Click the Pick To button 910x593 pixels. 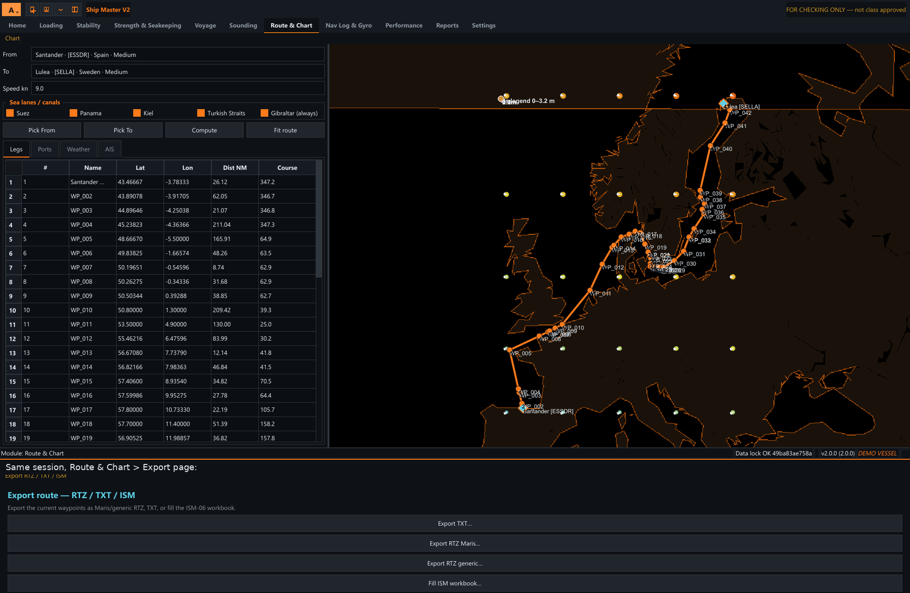123,130
